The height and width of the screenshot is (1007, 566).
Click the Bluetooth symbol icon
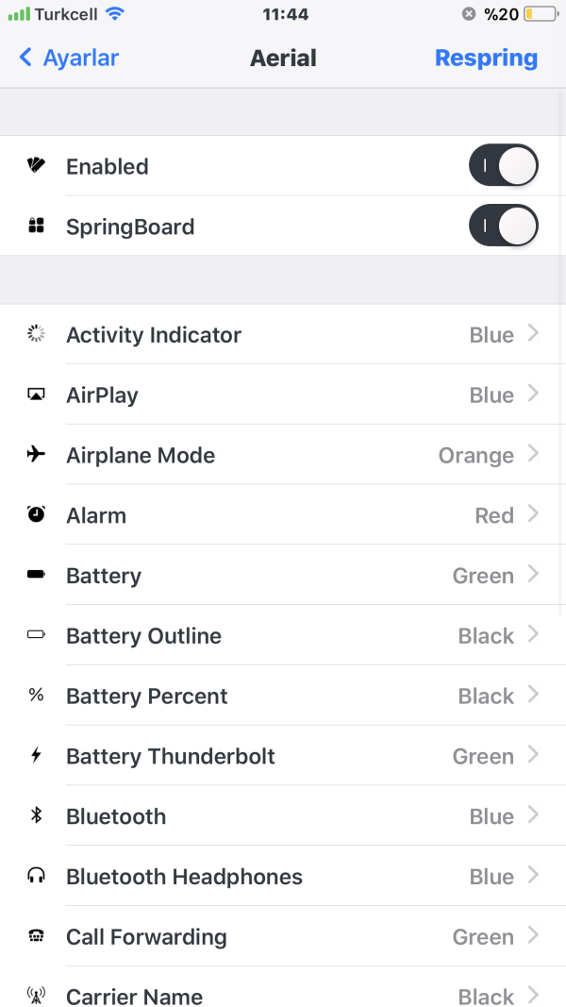coord(36,815)
